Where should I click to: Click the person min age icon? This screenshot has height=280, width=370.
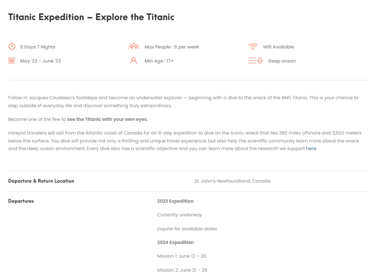click(x=133, y=61)
